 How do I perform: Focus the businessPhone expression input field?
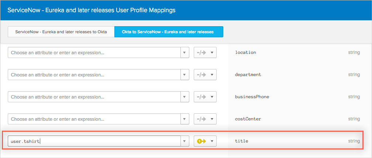[94, 97]
